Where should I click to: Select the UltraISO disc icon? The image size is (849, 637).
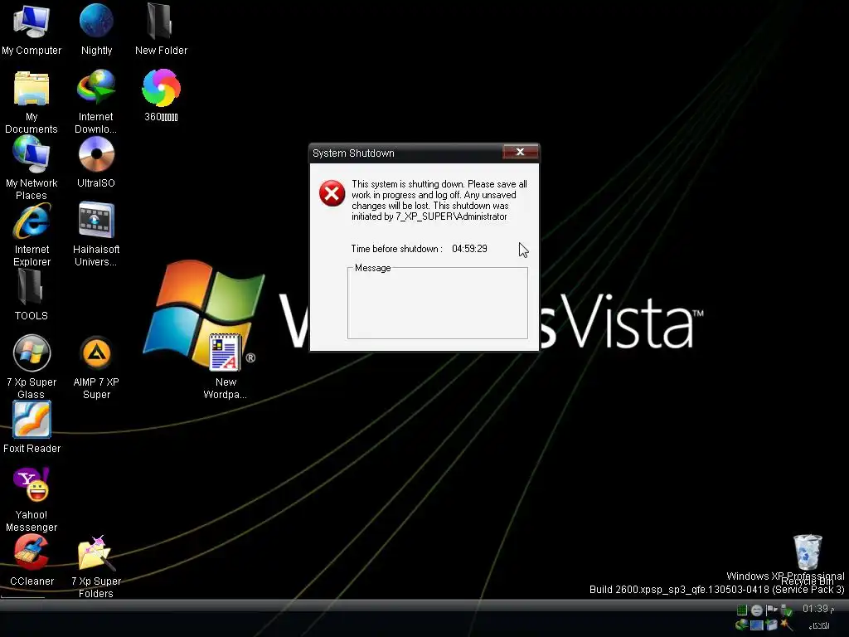click(96, 163)
